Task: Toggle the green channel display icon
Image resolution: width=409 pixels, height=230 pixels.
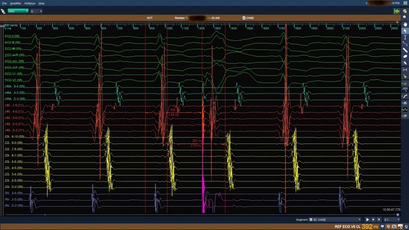Action: [405, 83]
